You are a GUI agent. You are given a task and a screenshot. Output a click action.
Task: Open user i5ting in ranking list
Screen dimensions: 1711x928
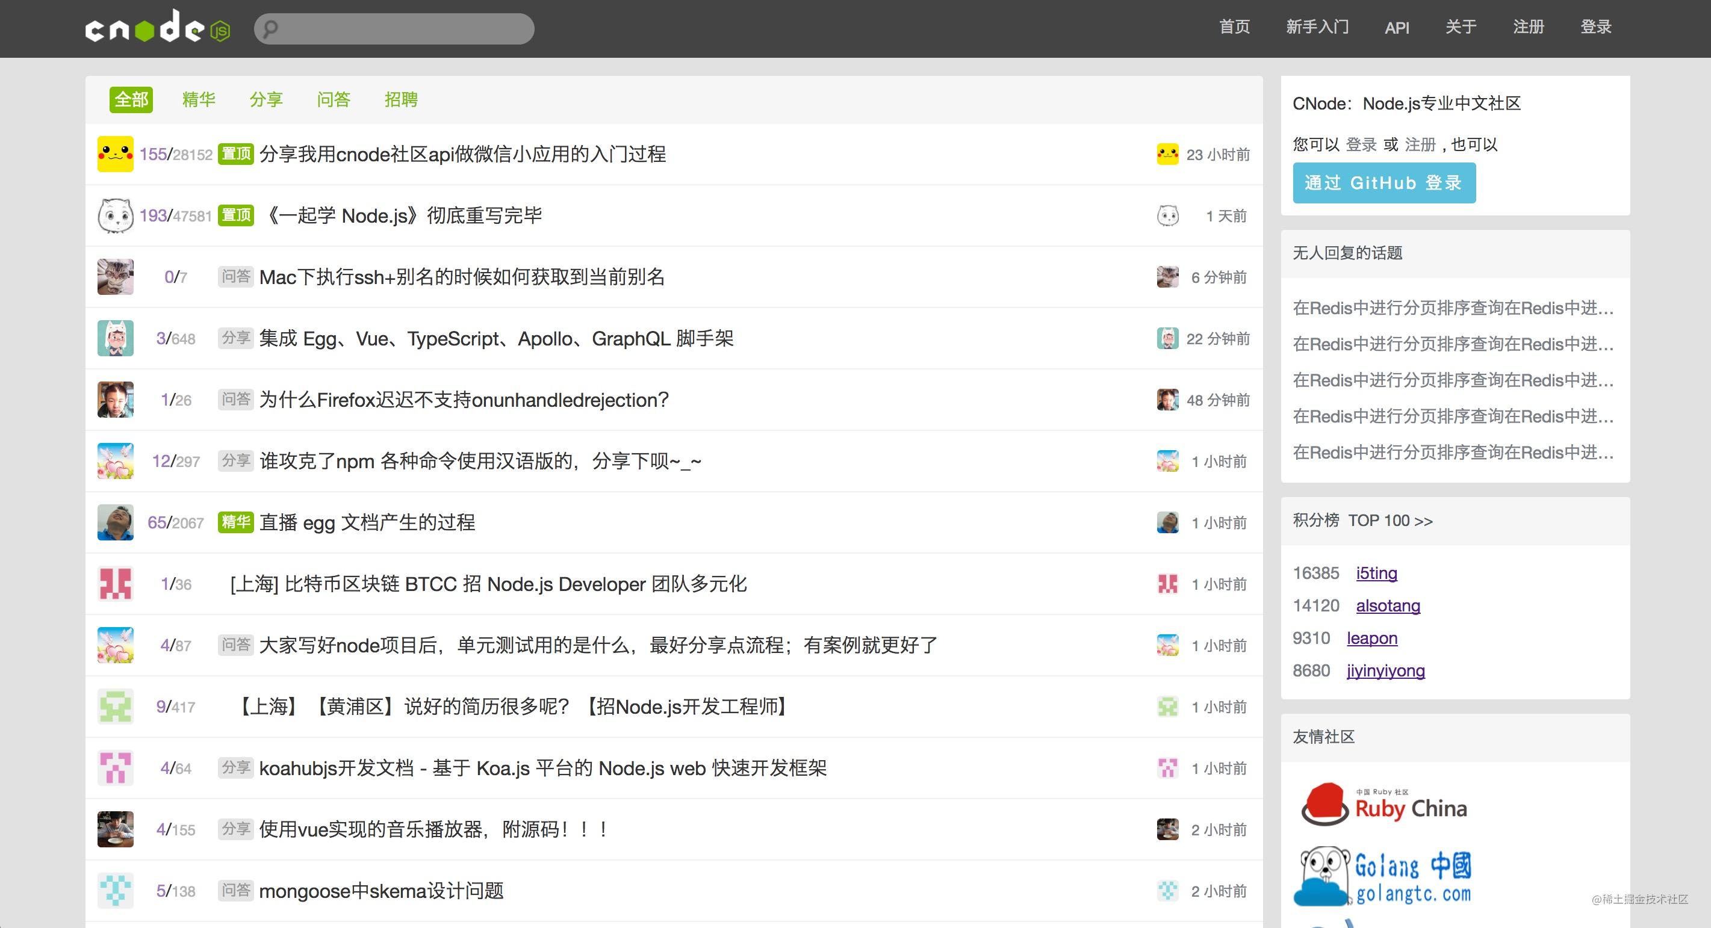1376,573
